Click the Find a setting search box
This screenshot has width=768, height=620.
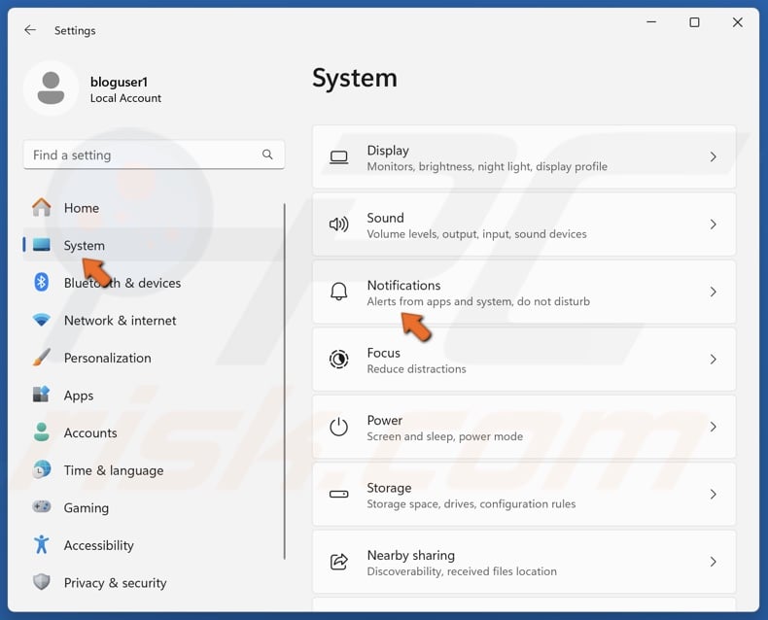(154, 155)
